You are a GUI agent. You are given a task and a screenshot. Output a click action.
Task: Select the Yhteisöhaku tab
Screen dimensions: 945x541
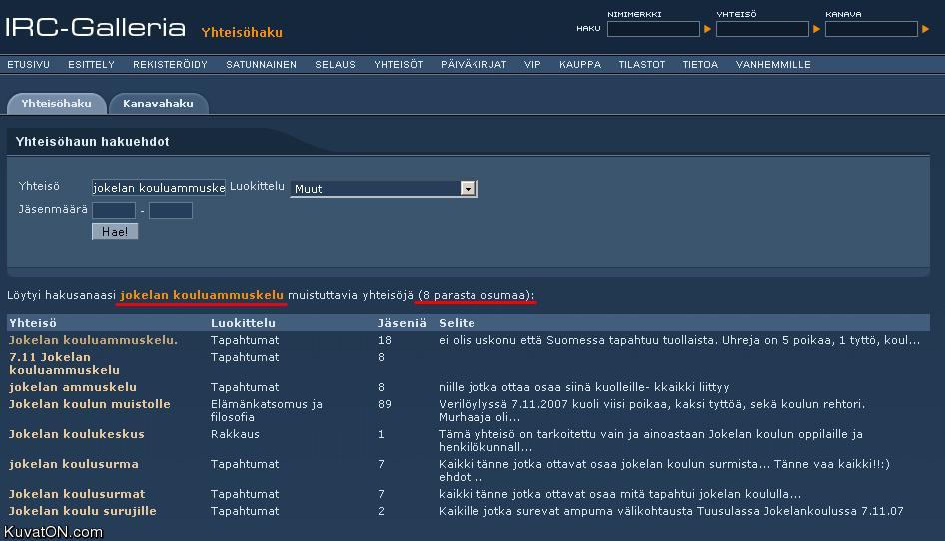coord(56,103)
